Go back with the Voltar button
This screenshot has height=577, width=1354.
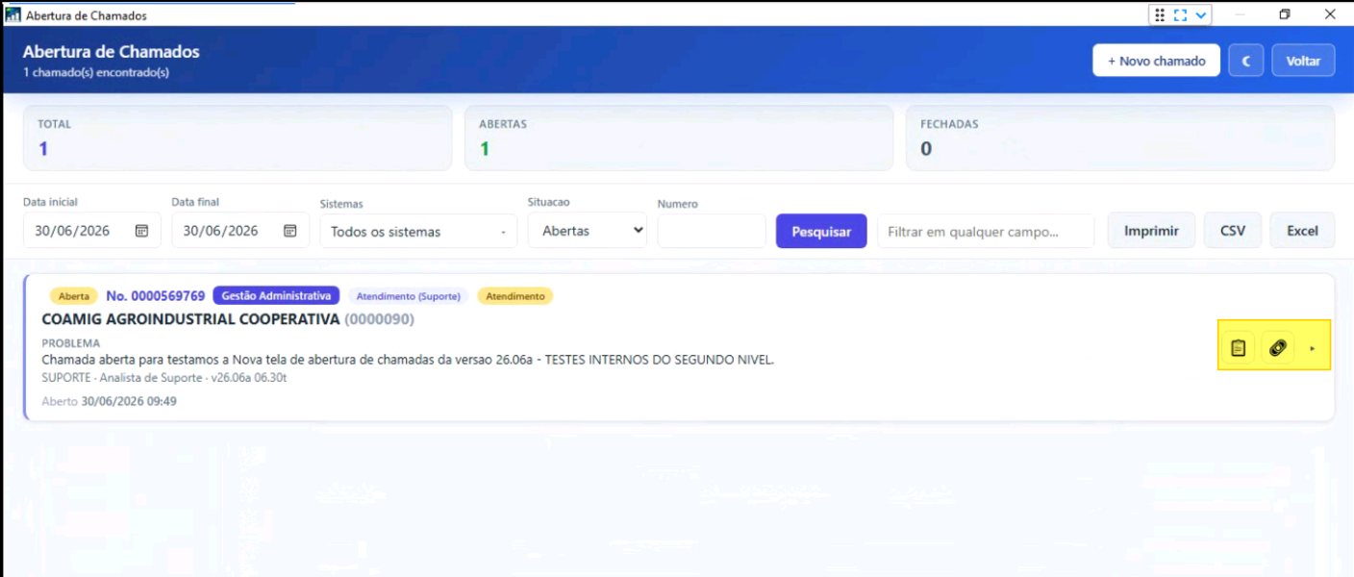(1303, 61)
